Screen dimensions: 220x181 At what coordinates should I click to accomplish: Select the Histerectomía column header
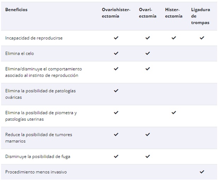pyautogui.click(x=174, y=13)
